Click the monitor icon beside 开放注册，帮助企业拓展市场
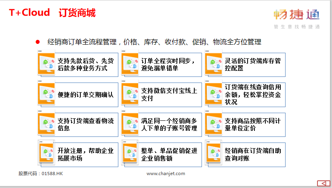Viewport: 332px width, 188px height. 46,152
